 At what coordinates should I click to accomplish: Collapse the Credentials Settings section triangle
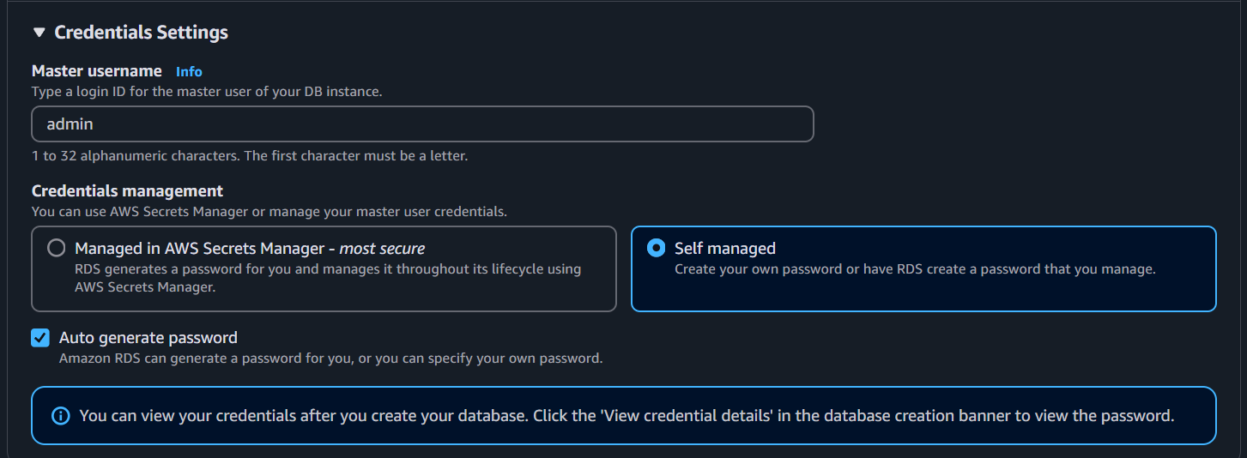click(39, 33)
